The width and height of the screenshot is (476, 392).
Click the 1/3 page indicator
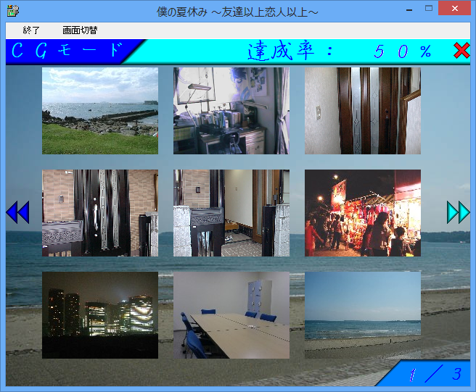[434, 375]
